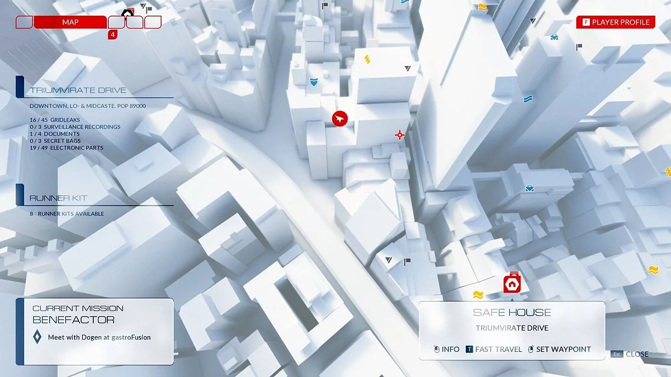Click the blue shield marker on map
671x377 pixels.
(x=314, y=82)
